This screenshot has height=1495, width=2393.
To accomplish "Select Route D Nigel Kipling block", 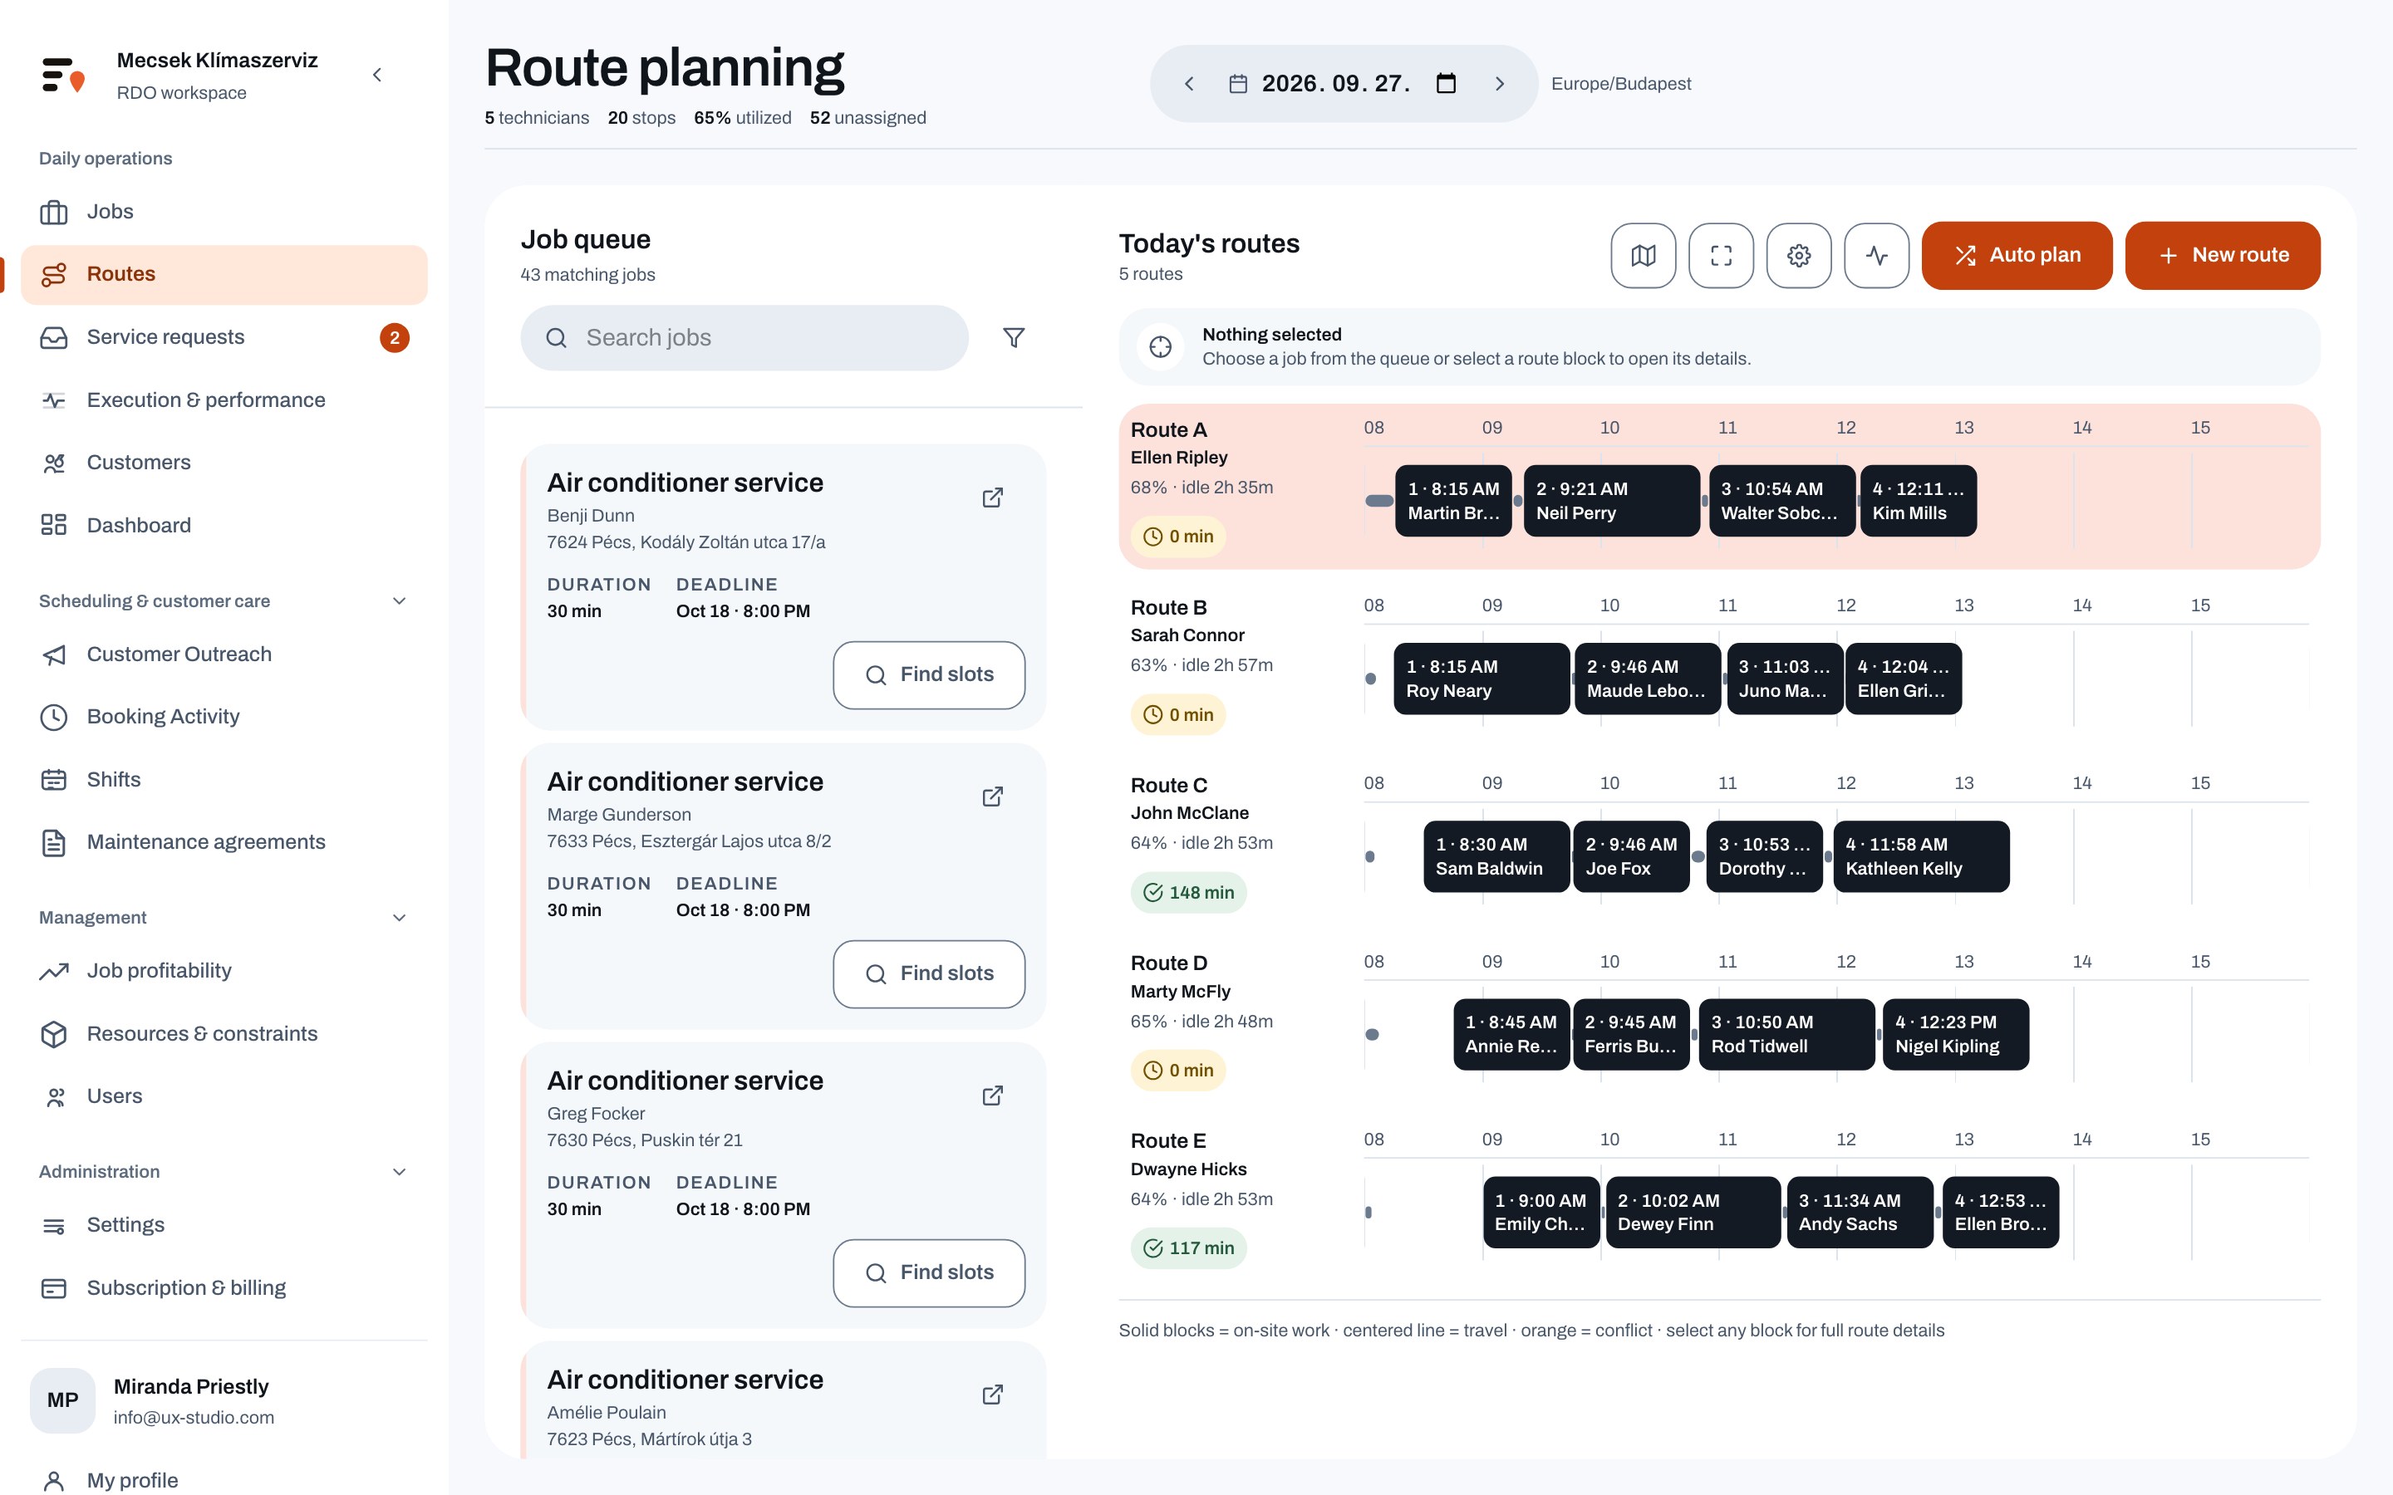I will 1955,1035.
